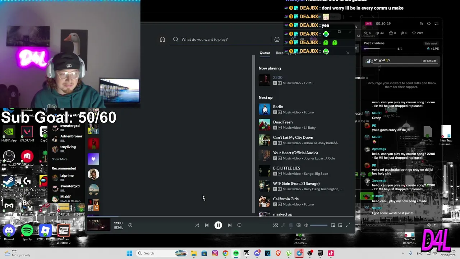460x259 pixels.
Task: Toggle shuffle in Spotify player
Action: [x=197, y=225]
